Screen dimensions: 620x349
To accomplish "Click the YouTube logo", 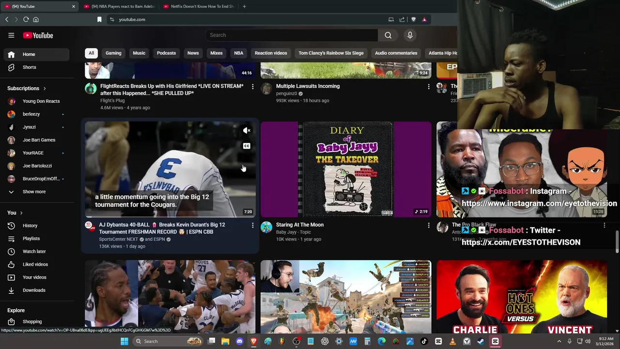I will click(x=38, y=35).
